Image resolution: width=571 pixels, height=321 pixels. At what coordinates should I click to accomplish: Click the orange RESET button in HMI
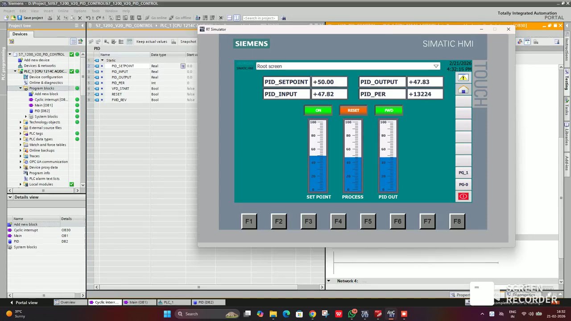(353, 110)
